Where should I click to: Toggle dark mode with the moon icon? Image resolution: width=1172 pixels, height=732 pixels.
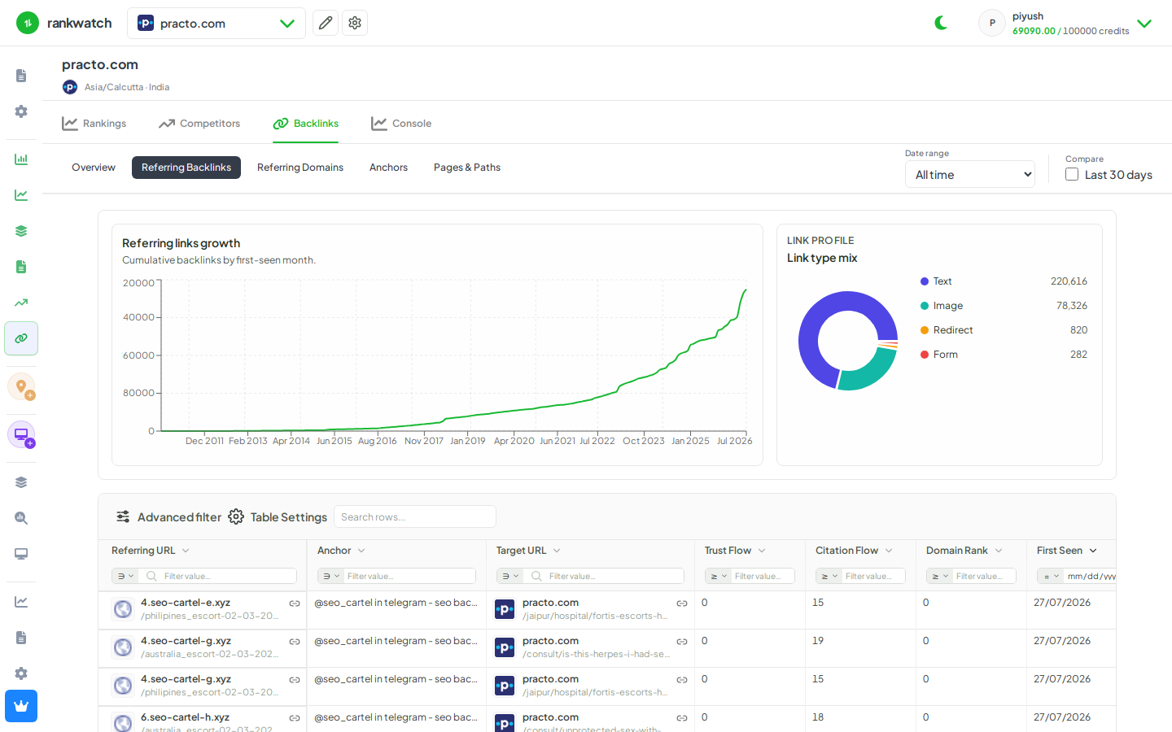(x=941, y=23)
